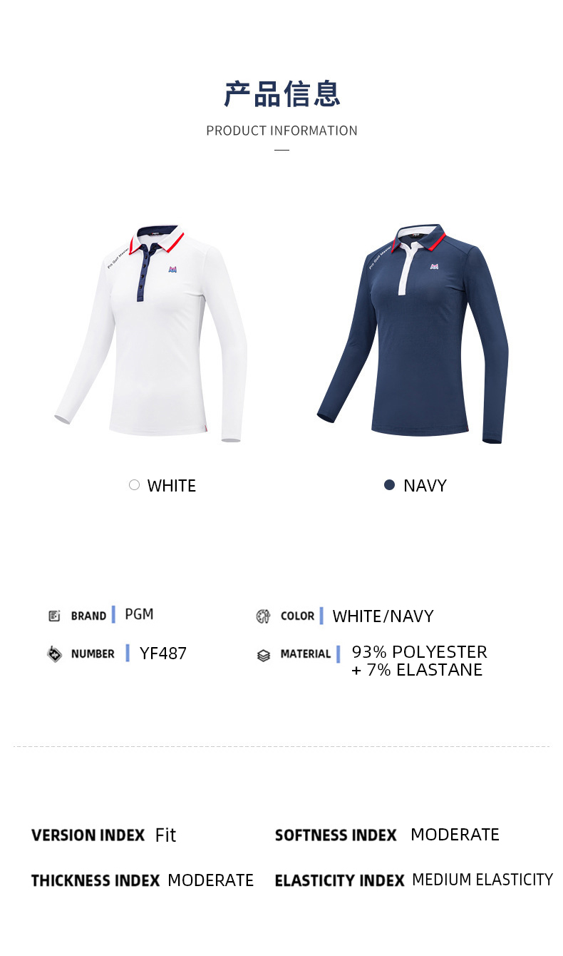Click the PGM brand name

[x=139, y=614]
